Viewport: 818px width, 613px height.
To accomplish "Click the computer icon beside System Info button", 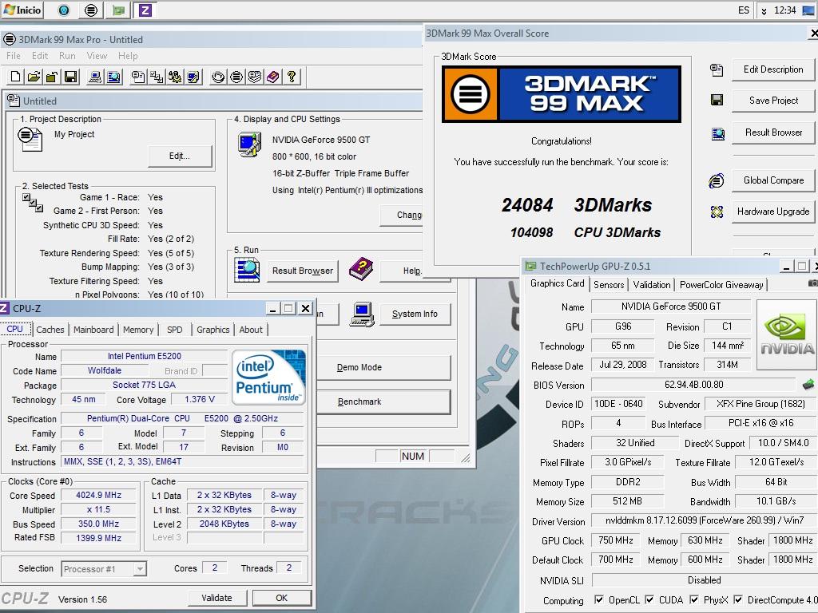I will [x=362, y=314].
